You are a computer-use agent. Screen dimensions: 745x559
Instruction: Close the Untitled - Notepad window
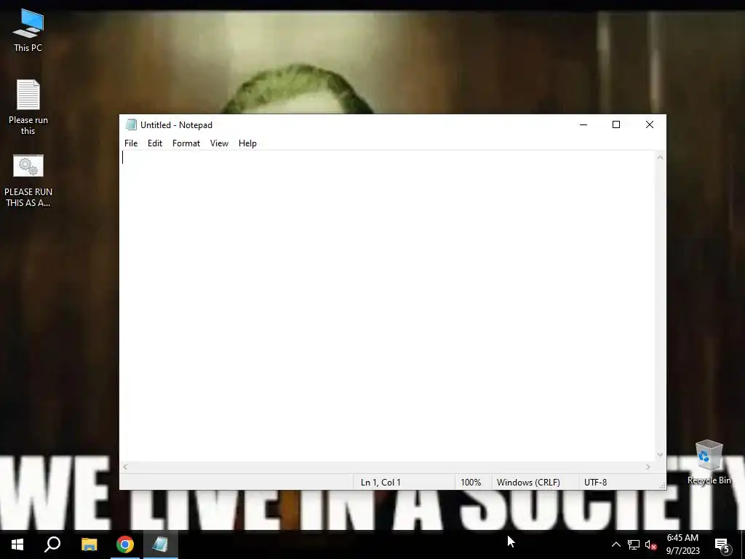(650, 124)
